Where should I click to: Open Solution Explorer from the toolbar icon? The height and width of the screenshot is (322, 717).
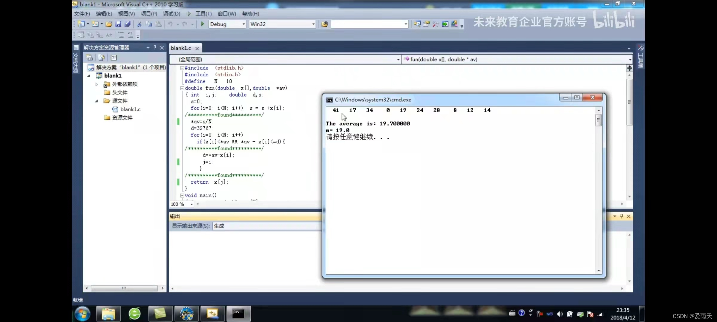click(417, 24)
